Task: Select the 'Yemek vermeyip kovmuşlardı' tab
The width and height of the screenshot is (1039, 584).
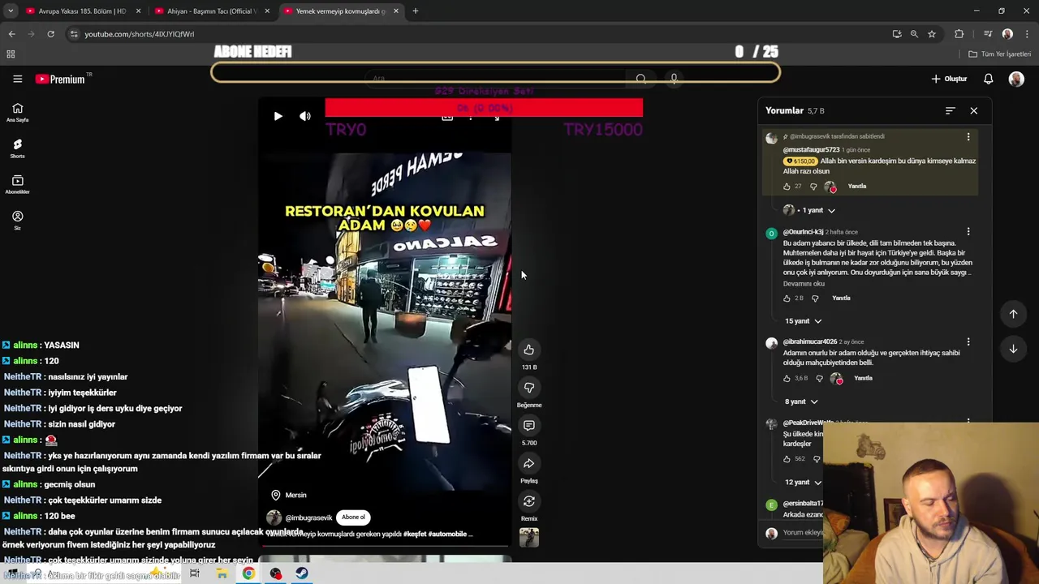Action: (341, 11)
